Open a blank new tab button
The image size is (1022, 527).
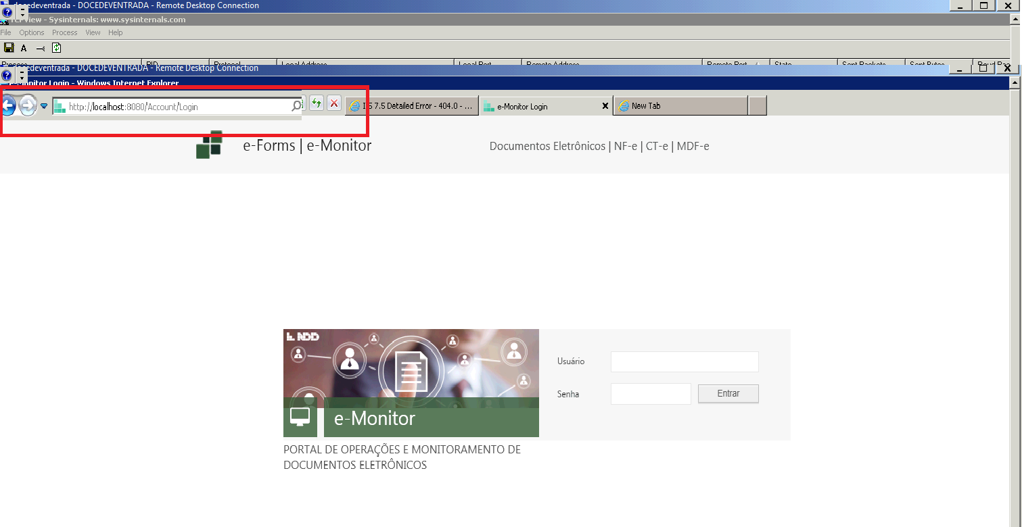click(x=758, y=106)
